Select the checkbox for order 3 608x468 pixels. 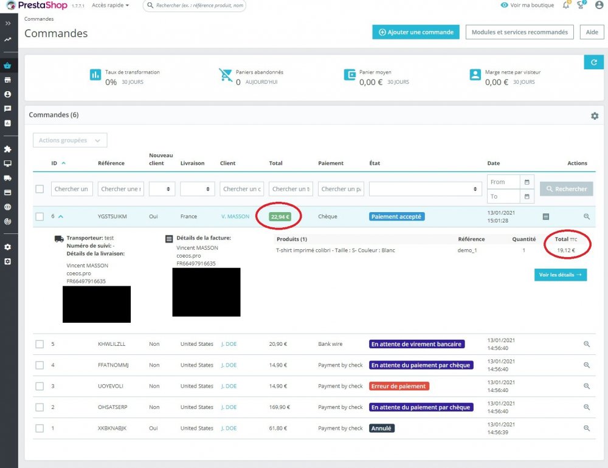click(40, 386)
